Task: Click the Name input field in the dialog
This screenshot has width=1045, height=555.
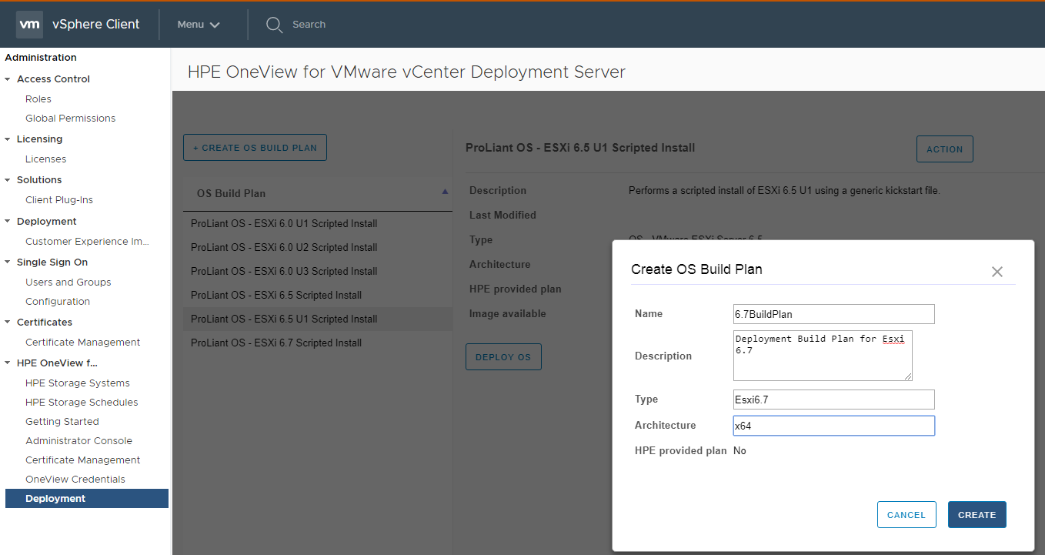Action: click(x=833, y=314)
